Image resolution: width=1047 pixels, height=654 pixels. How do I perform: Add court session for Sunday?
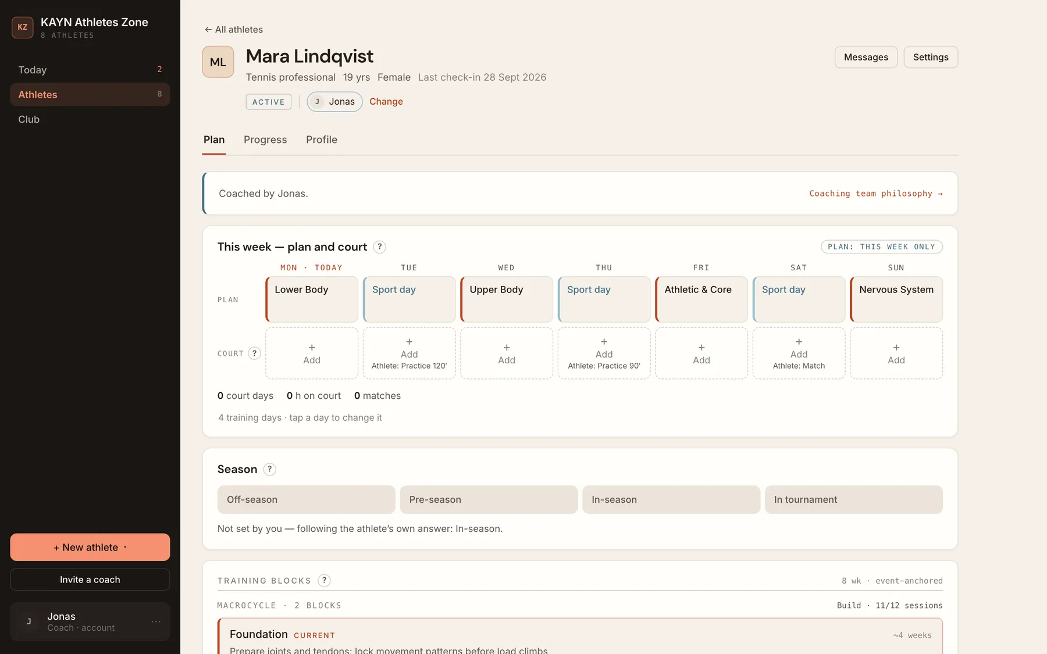pos(896,353)
